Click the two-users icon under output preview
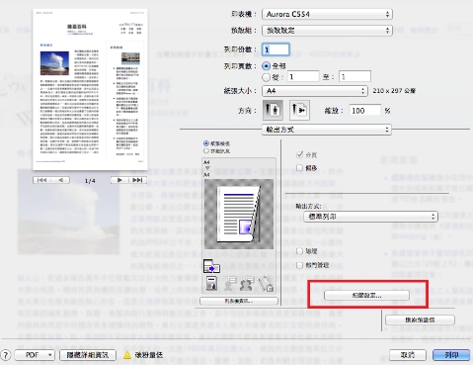 tap(248, 284)
